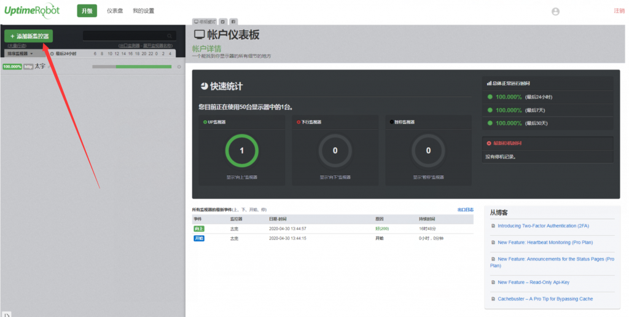Open Introducing Two-Factor Authentication blog link
Viewport: 629px width, 317px height.
click(x=543, y=226)
